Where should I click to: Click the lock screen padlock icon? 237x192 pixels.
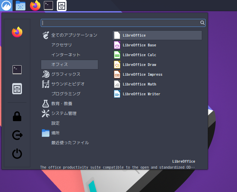[x=17, y=116]
